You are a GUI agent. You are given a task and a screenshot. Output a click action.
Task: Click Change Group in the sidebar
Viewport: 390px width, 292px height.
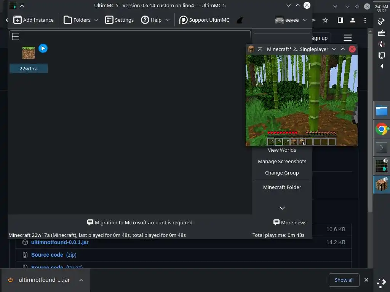(x=282, y=173)
